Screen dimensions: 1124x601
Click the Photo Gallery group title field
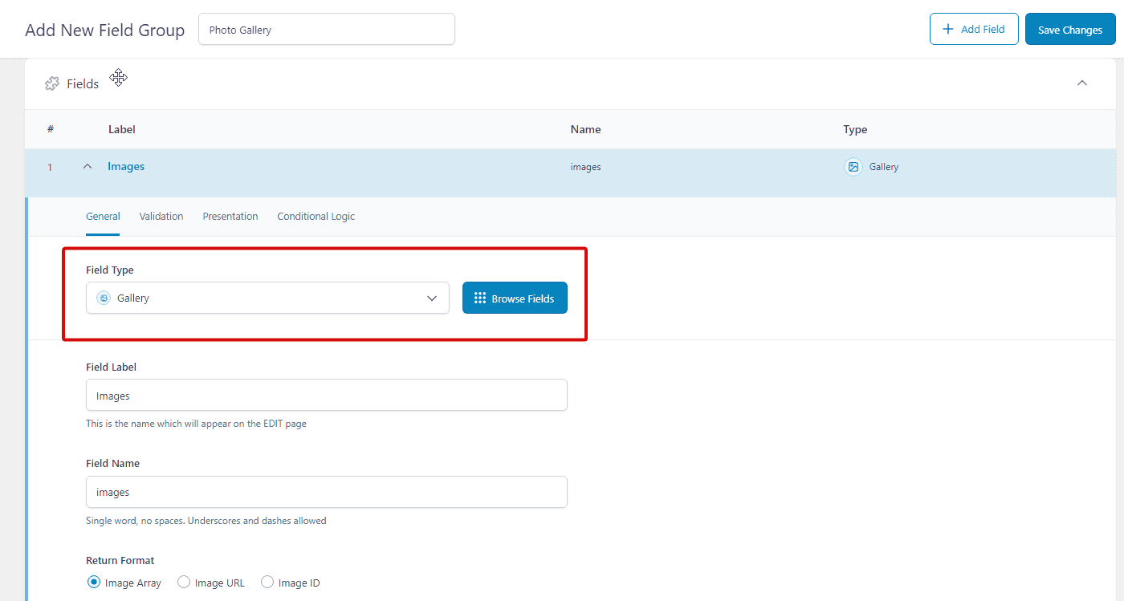click(326, 30)
